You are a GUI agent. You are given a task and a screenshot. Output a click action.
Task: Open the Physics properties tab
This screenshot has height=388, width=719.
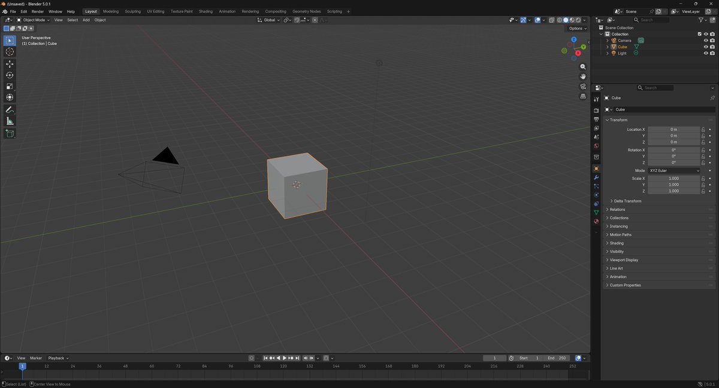click(x=596, y=195)
